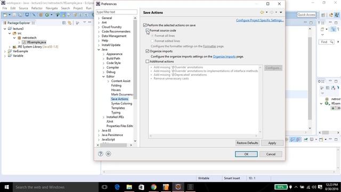
Task: Collapse the Java preferences node
Action: tap(99, 50)
